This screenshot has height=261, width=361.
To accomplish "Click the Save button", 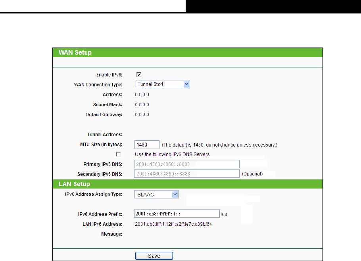I will pyautogui.click(x=154, y=256).
